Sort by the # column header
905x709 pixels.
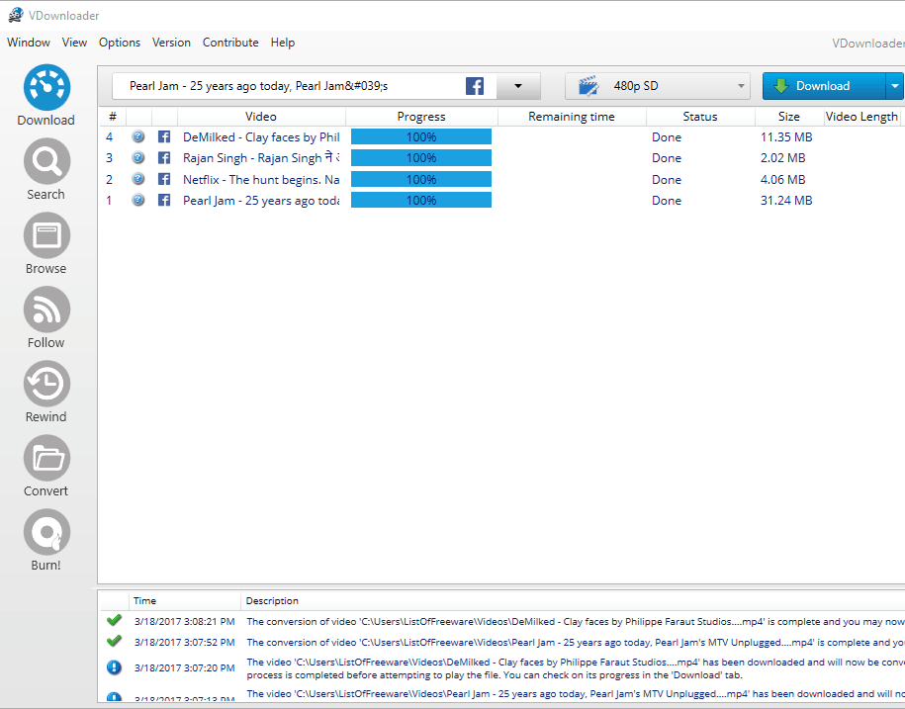click(113, 117)
